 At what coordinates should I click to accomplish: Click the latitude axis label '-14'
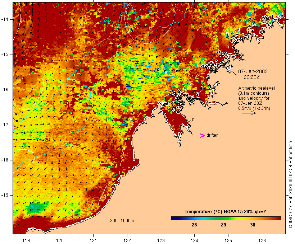5,19
